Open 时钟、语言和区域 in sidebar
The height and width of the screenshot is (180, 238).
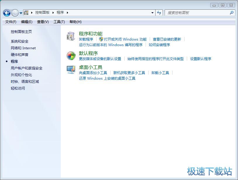(x=25, y=81)
